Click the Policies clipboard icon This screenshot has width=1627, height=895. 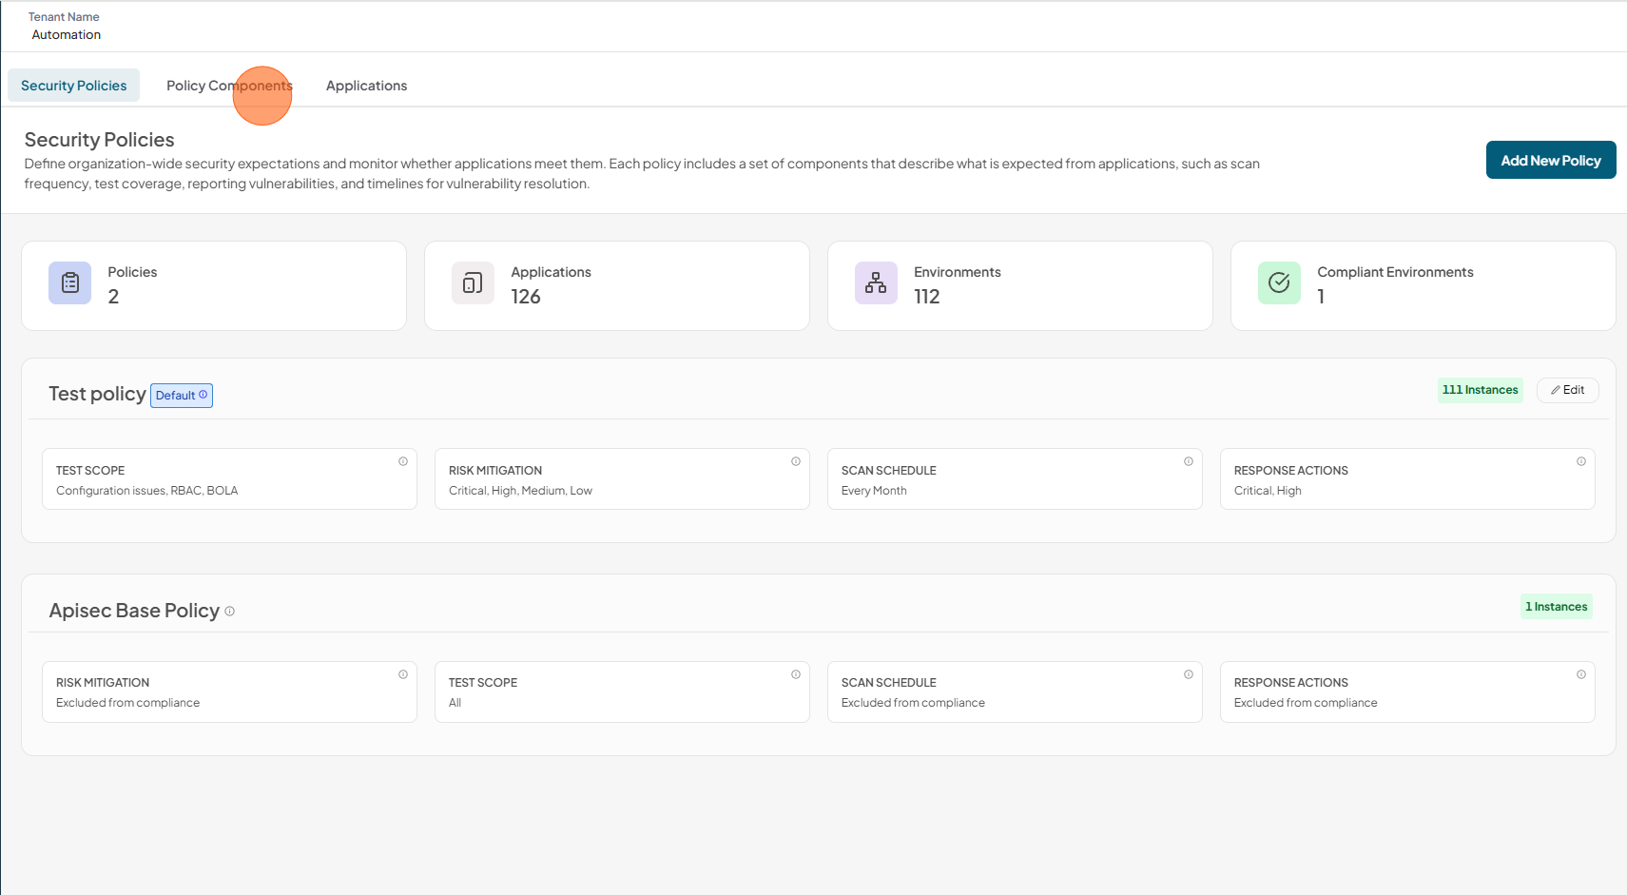(x=69, y=282)
